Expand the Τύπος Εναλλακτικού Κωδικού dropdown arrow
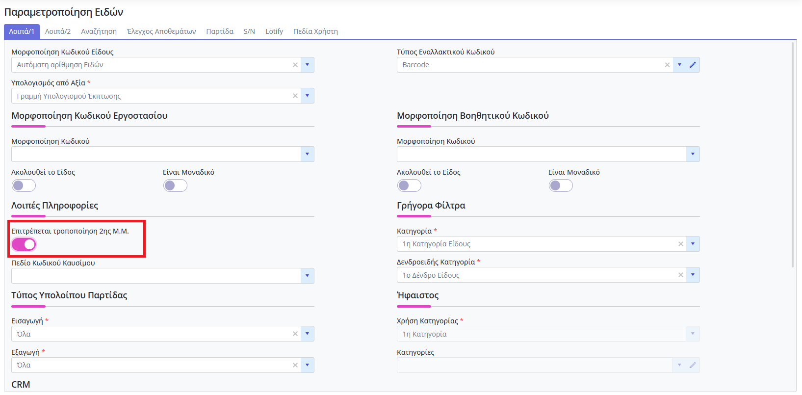The height and width of the screenshot is (395, 802). 679,65
